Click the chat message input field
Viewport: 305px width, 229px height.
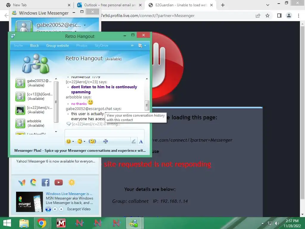[105, 133]
